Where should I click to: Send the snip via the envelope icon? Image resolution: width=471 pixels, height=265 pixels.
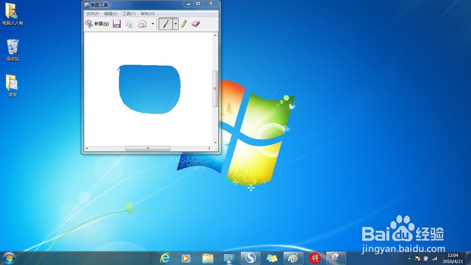(142, 24)
